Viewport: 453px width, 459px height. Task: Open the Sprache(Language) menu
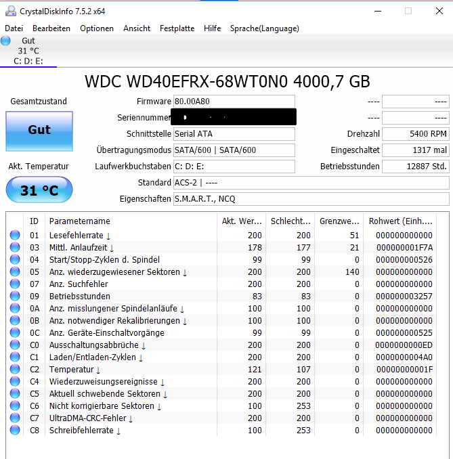click(265, 28)
